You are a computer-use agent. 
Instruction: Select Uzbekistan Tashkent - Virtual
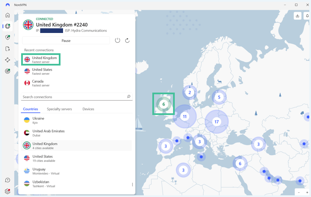76,184
